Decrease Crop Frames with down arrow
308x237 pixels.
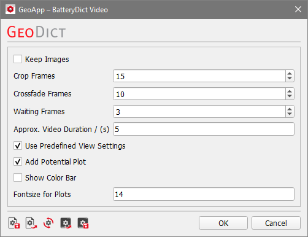coord(290,79)
